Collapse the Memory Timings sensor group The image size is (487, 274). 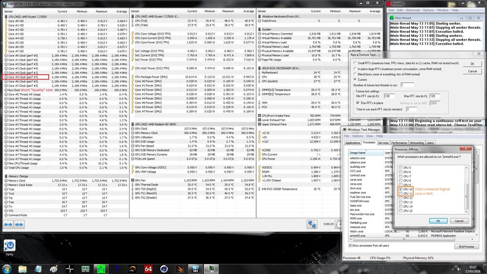click(6, 176)
